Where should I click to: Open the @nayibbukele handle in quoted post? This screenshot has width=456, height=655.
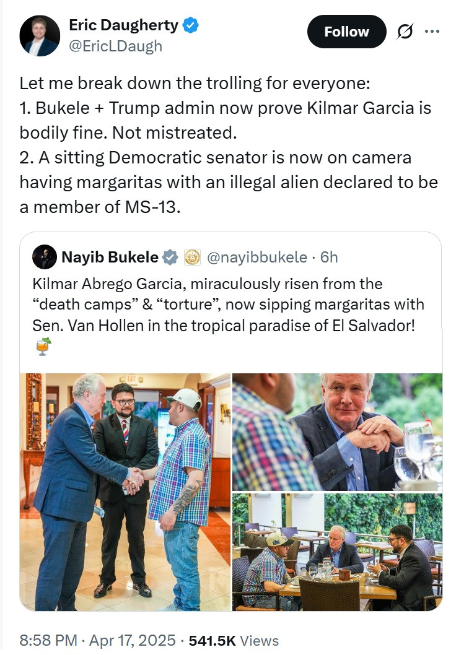257,257
